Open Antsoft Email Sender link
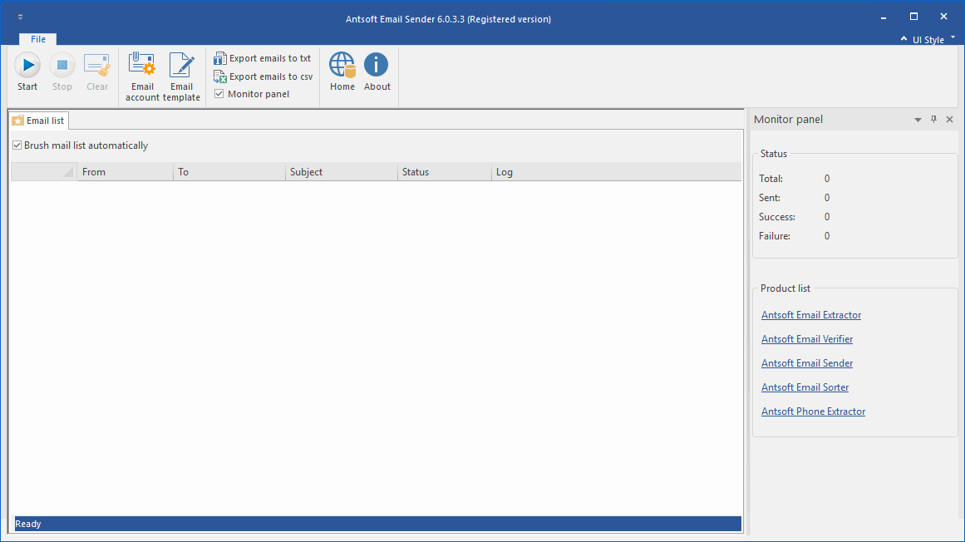 (807, 363)
